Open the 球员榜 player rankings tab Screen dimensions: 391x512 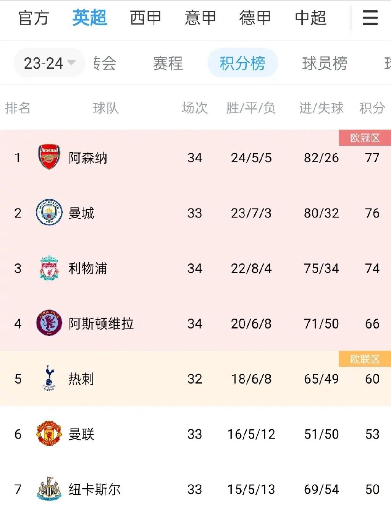click(324, 65)
